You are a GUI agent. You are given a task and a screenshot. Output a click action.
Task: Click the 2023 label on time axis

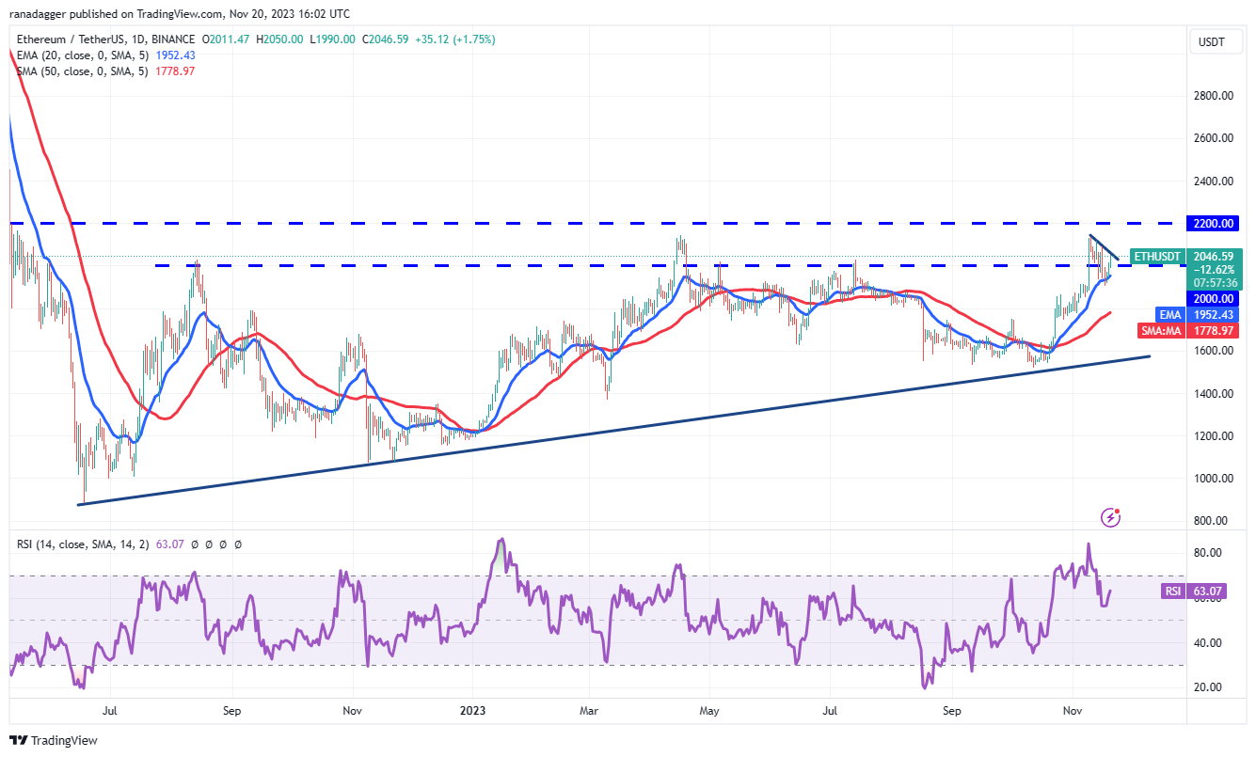pos(472,710)
